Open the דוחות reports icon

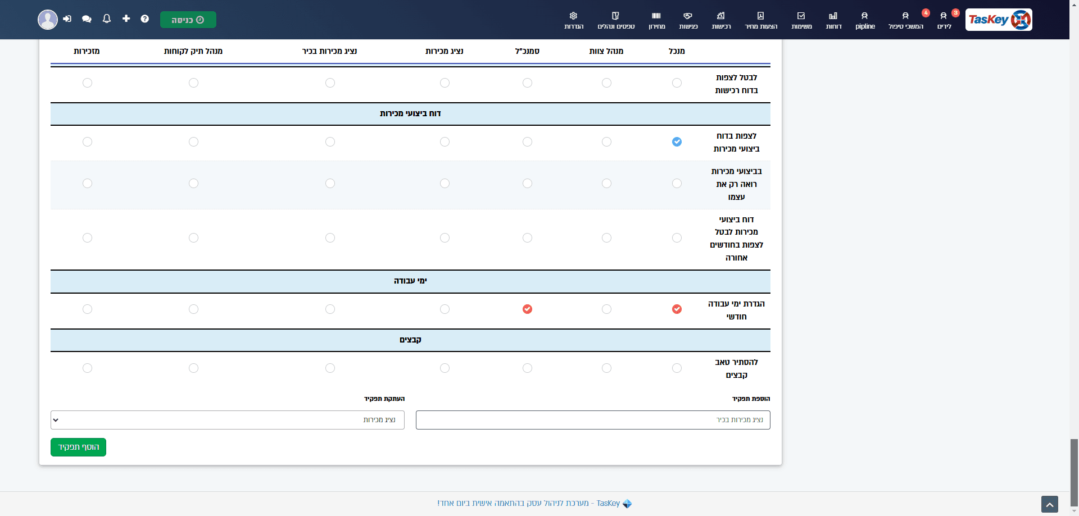[833, 20]
